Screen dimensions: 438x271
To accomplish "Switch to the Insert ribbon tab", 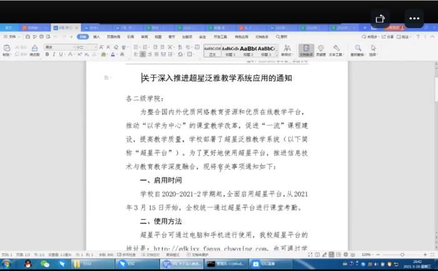I will [x=96, y=36].
